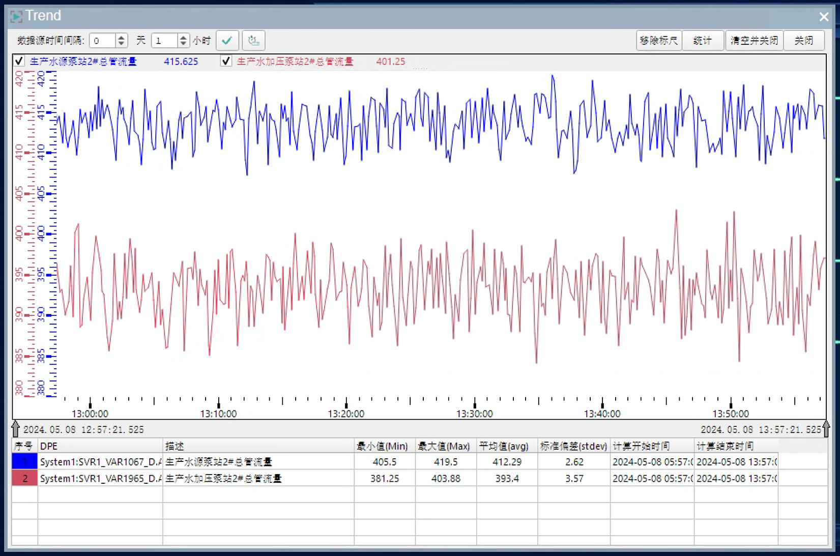Click stdev value 3.57 cell

[574, 478]
